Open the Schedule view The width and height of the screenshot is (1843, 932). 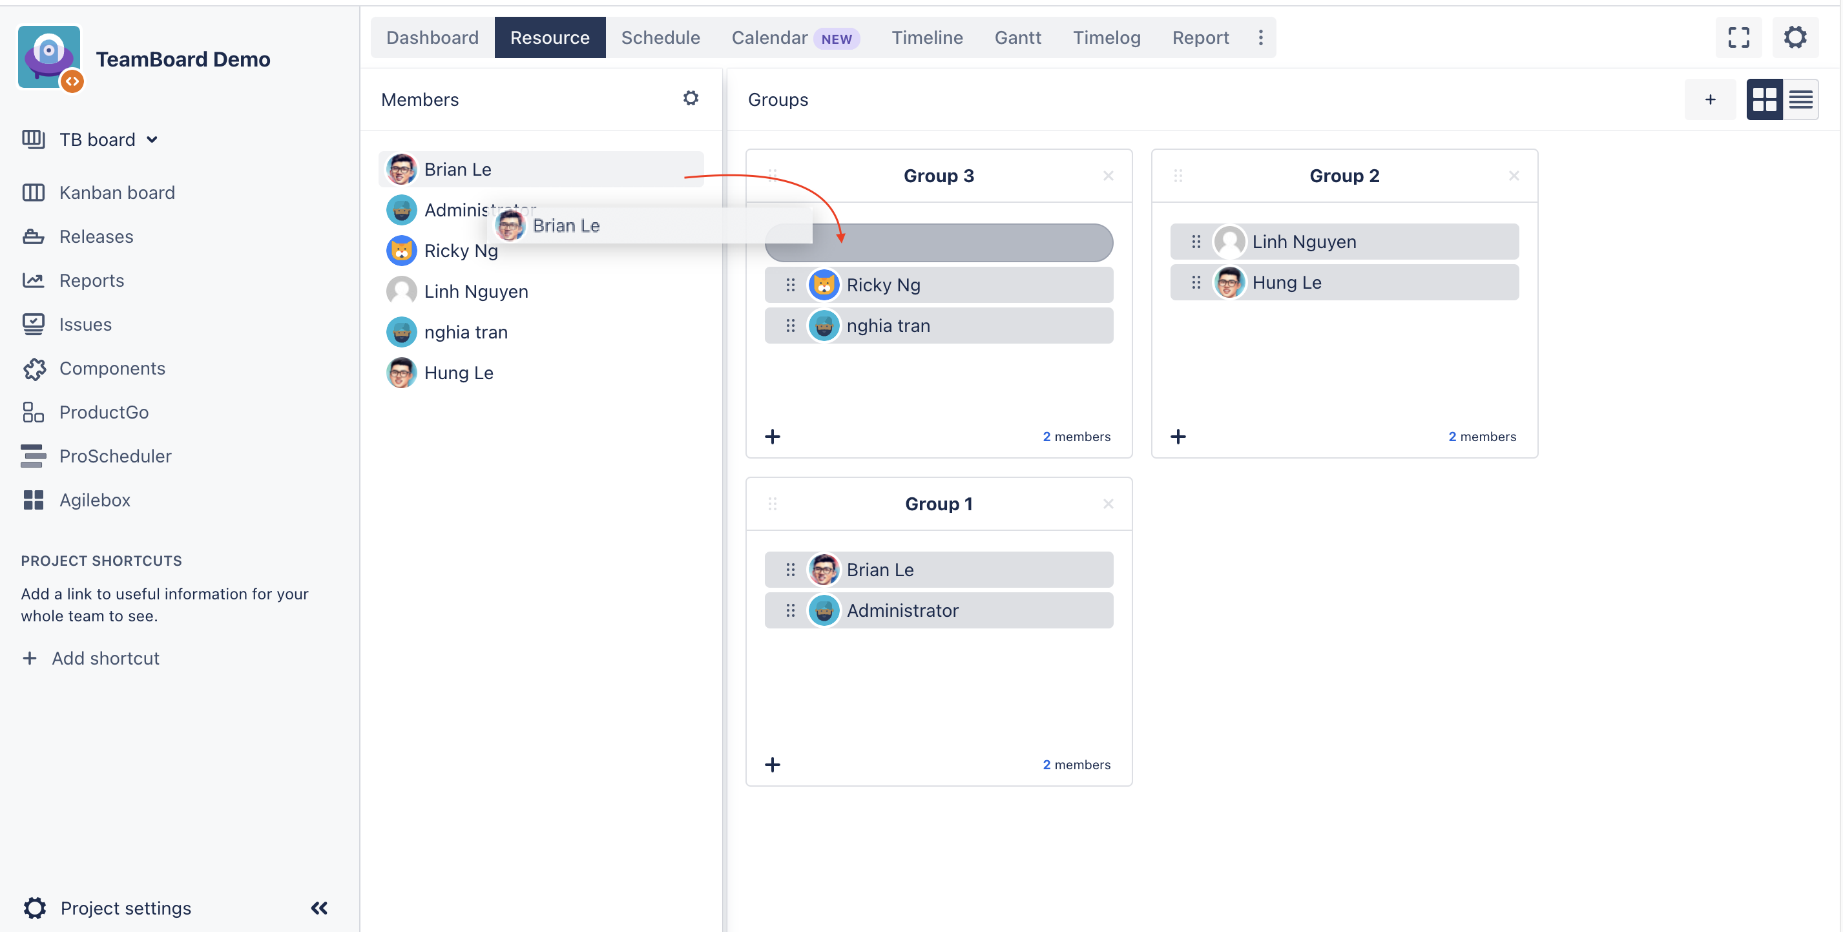pyautogui.click(x=660, y=37)
